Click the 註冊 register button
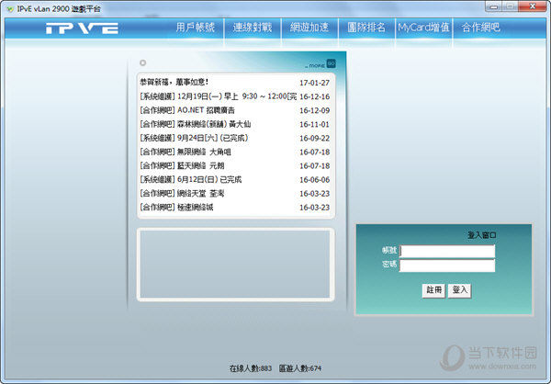Screen dimensions: 551x384 (433, 290)
